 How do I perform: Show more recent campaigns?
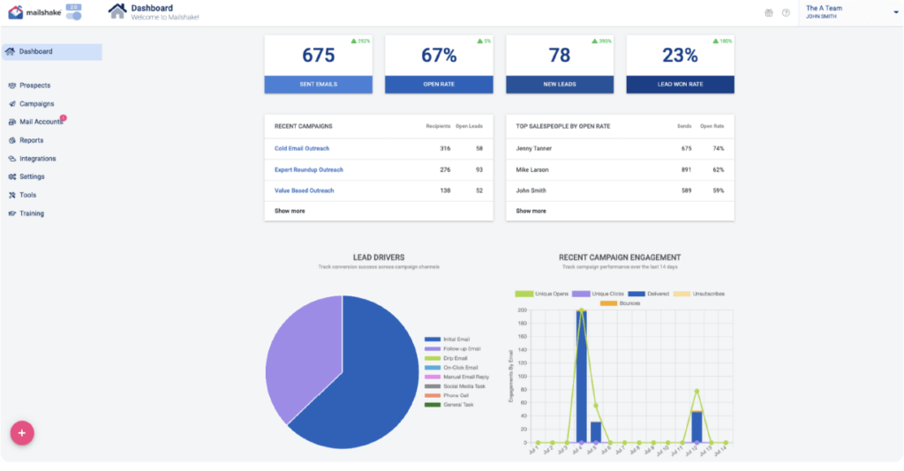click(x=290, y=212)
